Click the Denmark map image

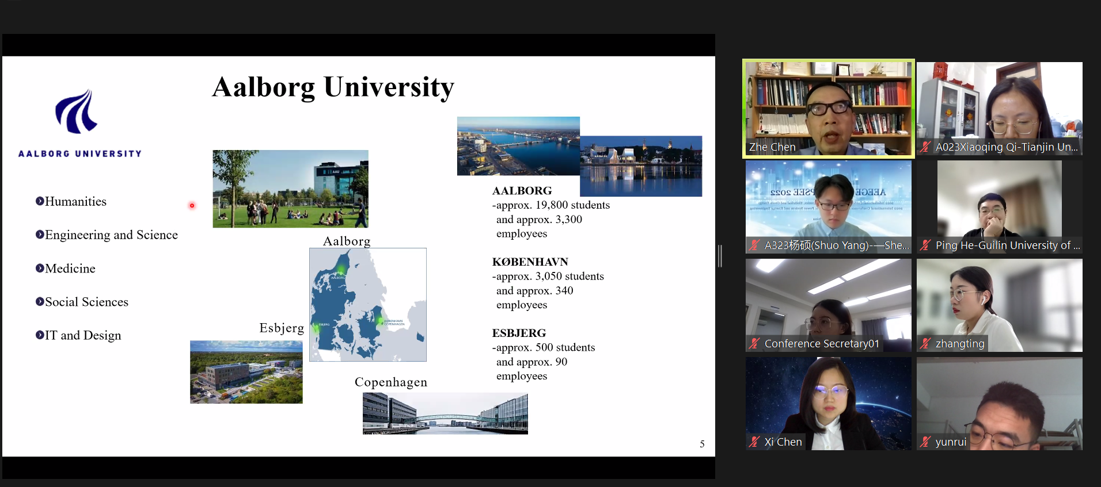(x=368, y=305)
